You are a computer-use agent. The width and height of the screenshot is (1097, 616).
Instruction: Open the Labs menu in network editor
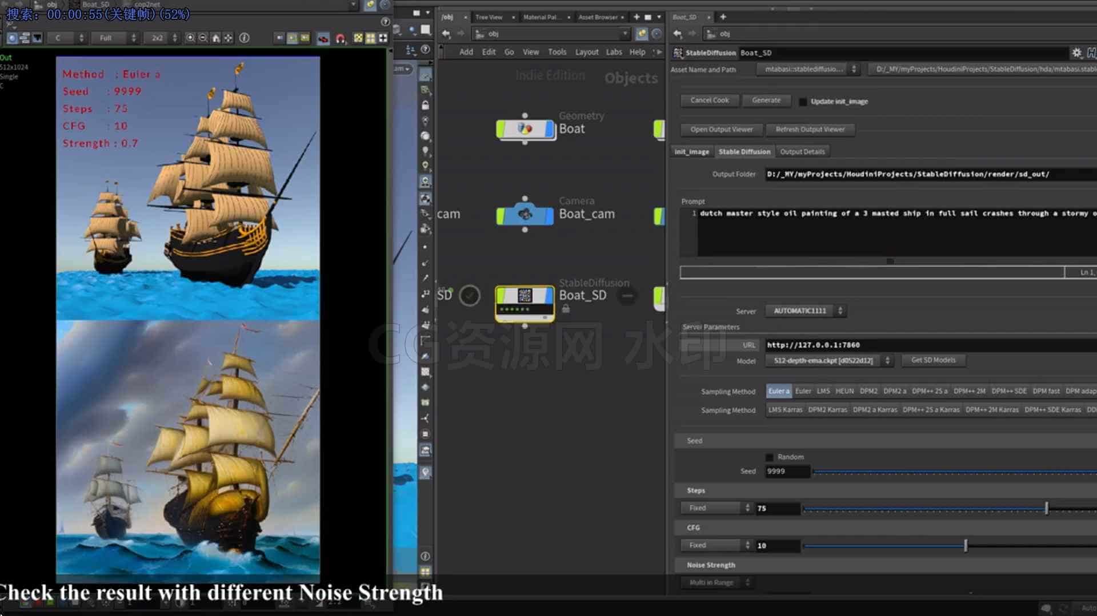(614, 52)
